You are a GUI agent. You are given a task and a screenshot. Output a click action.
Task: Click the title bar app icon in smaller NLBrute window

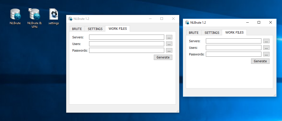[x=187, y=22]
